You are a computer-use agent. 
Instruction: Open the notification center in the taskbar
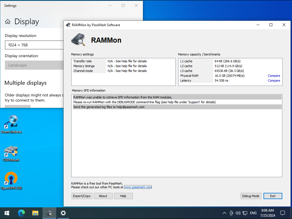point(283,213)
